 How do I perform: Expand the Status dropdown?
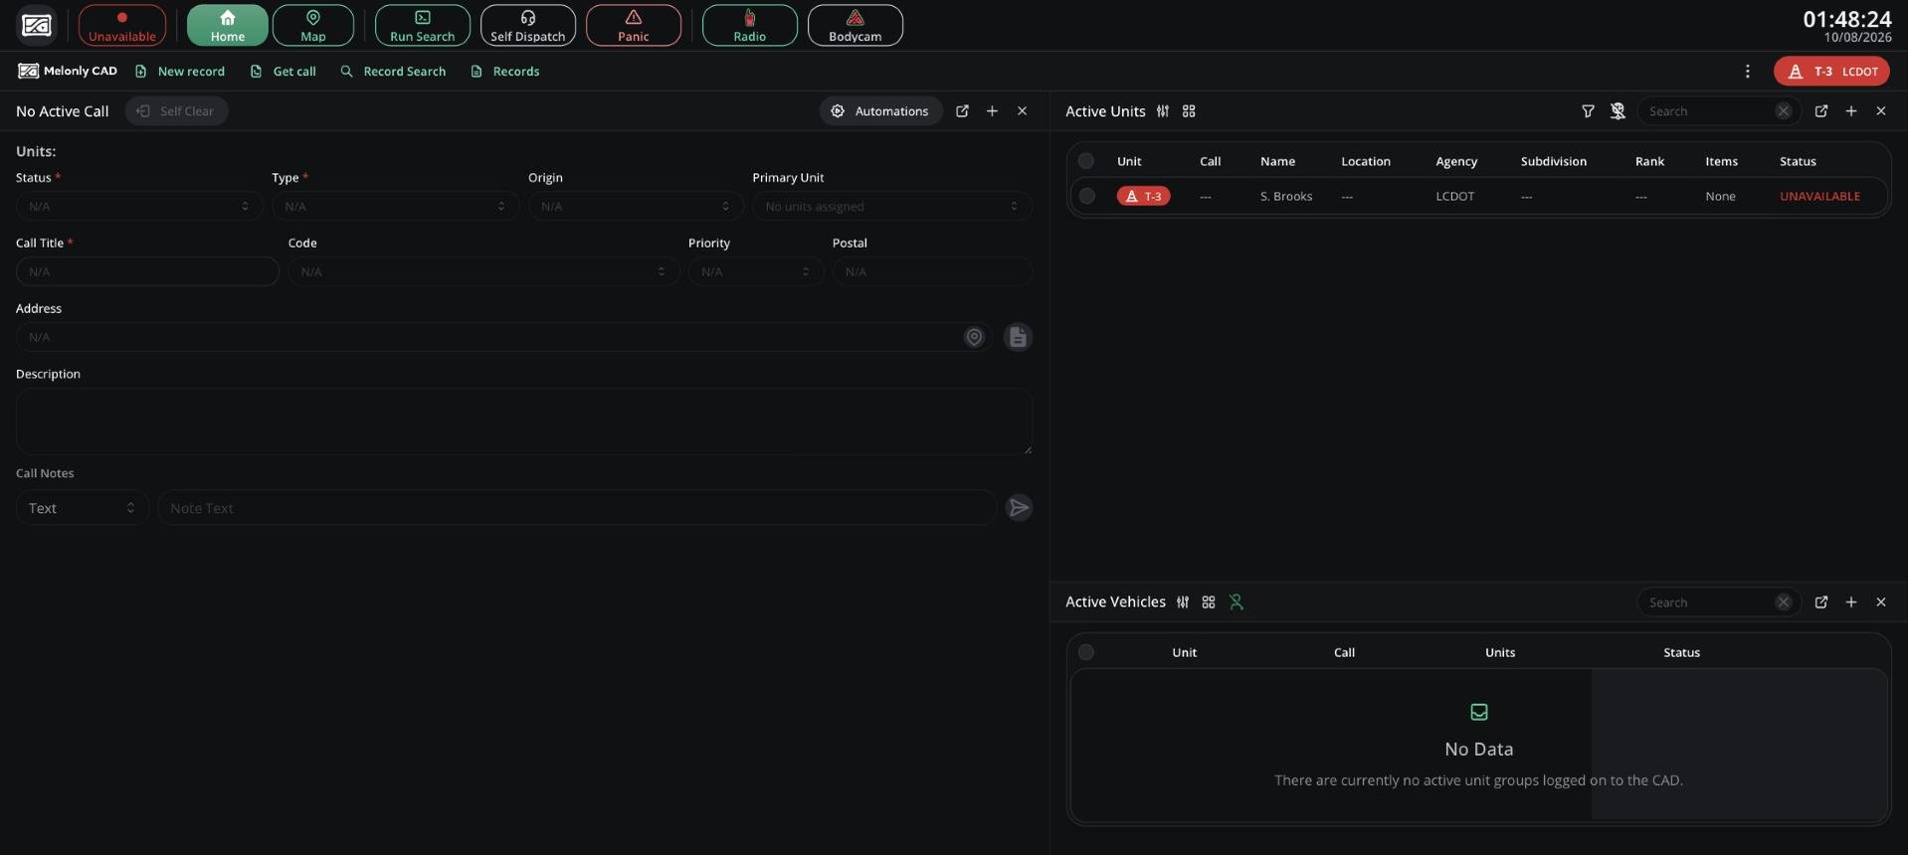pyautogui.click(x=139, y=206)
